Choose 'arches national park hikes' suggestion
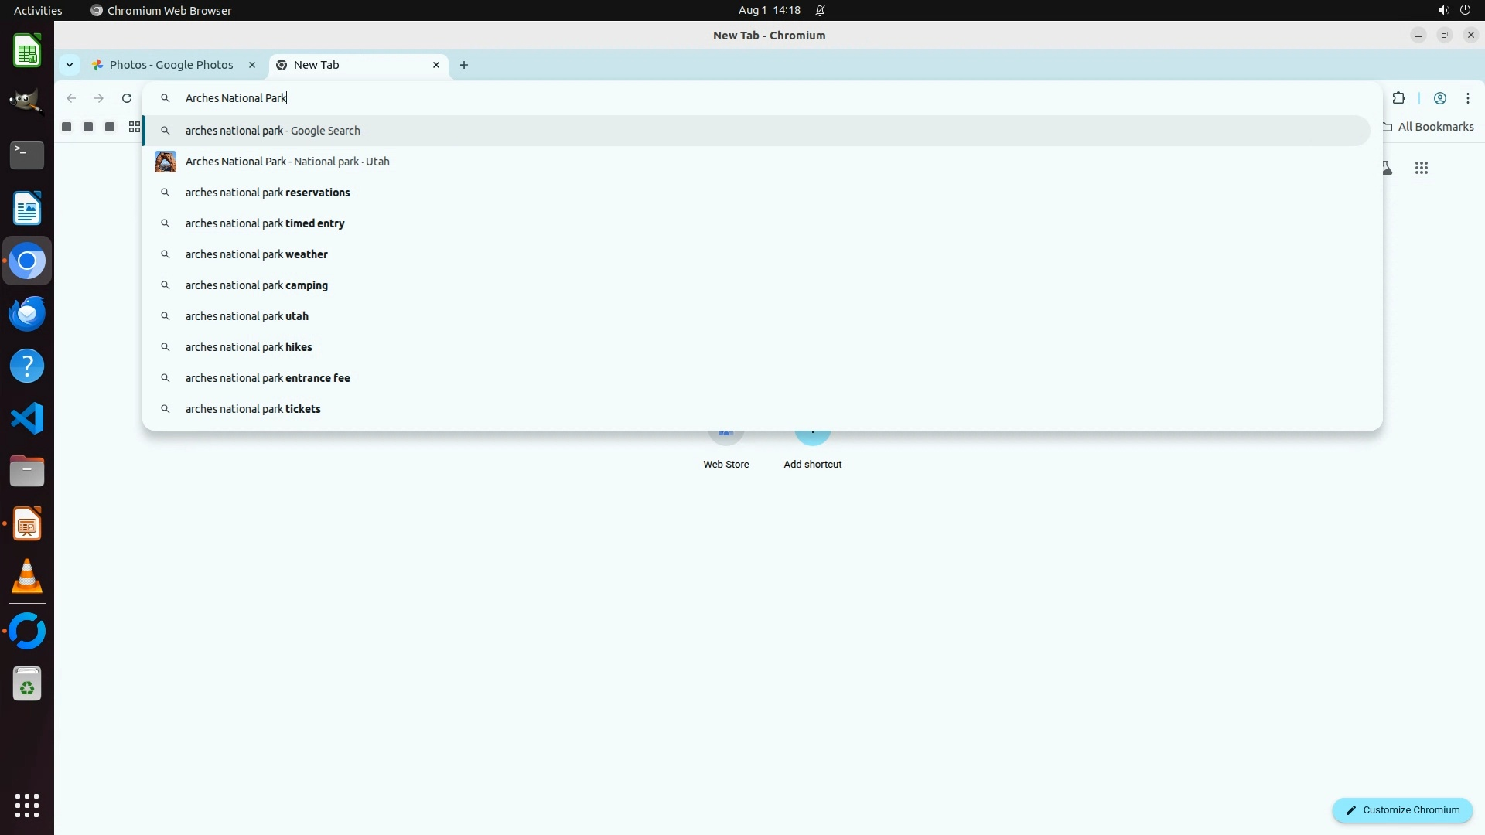This screenshot has height=835, width=1485. (x=248, y=347)
